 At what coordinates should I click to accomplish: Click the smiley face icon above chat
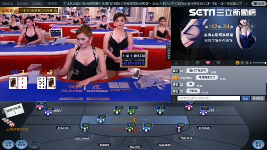point(197,63)
